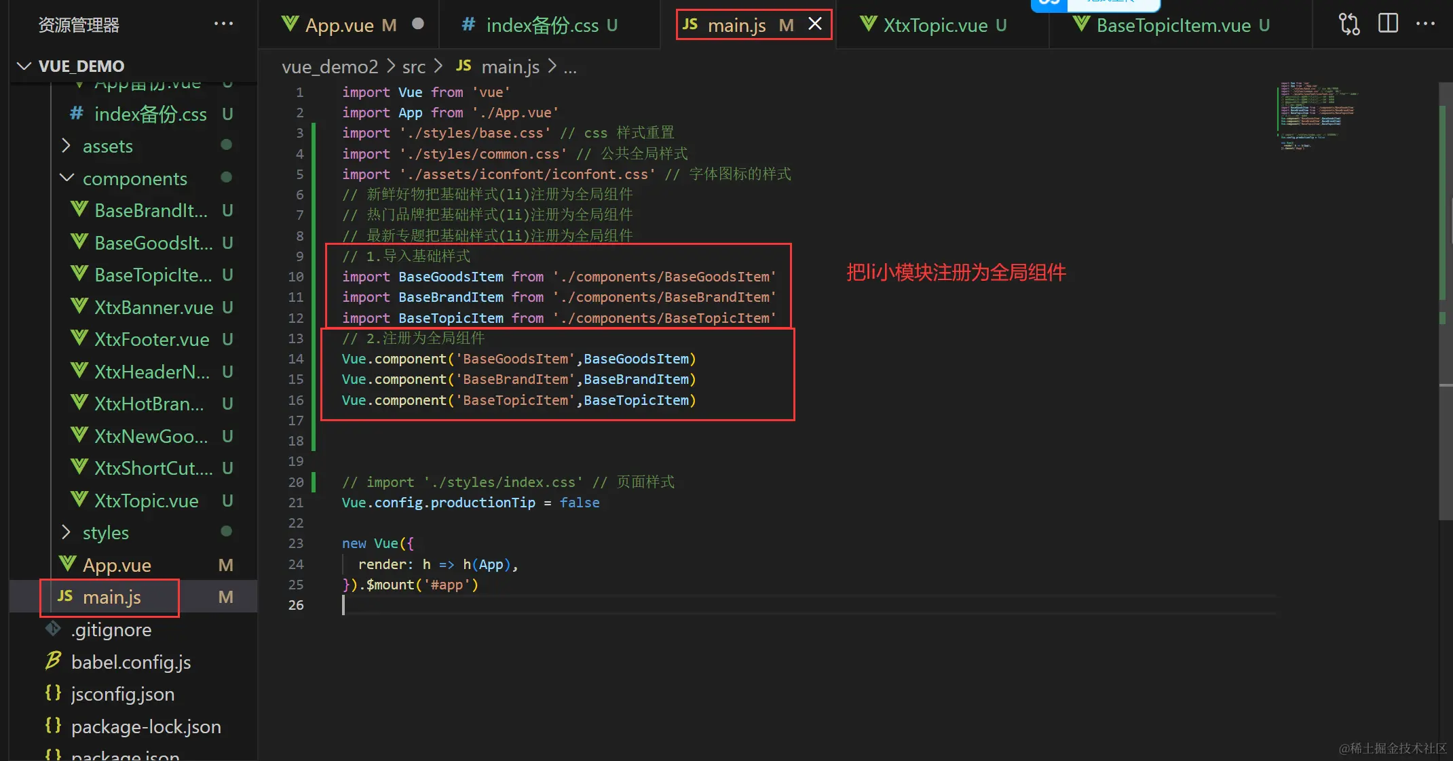Click the git icon beside .gitignore

[x=53, y=629]
